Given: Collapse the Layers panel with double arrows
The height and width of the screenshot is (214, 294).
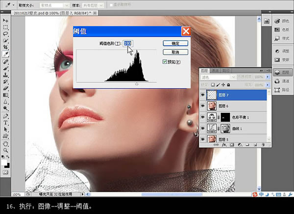Looking at the screenshot, I should (x=261, y=71).
